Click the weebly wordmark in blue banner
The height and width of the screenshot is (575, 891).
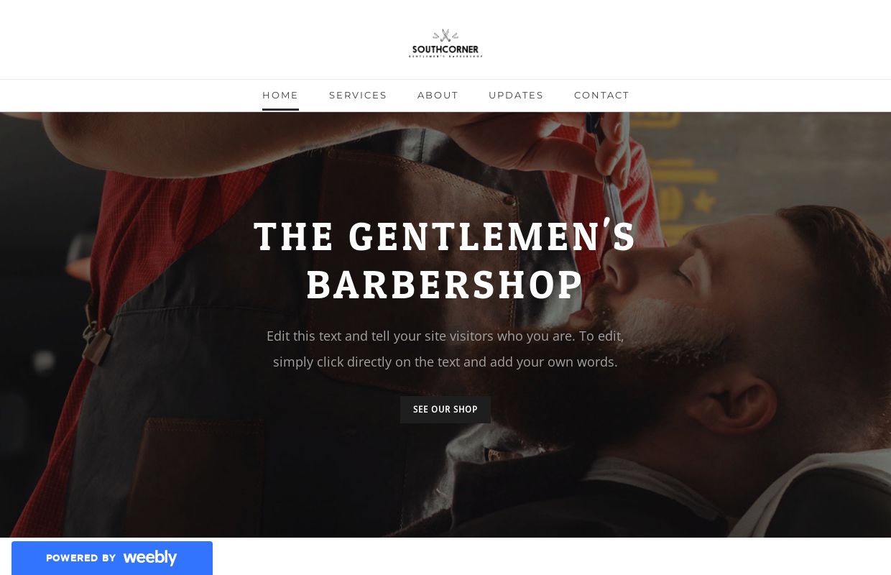click(x=149, y=558)
